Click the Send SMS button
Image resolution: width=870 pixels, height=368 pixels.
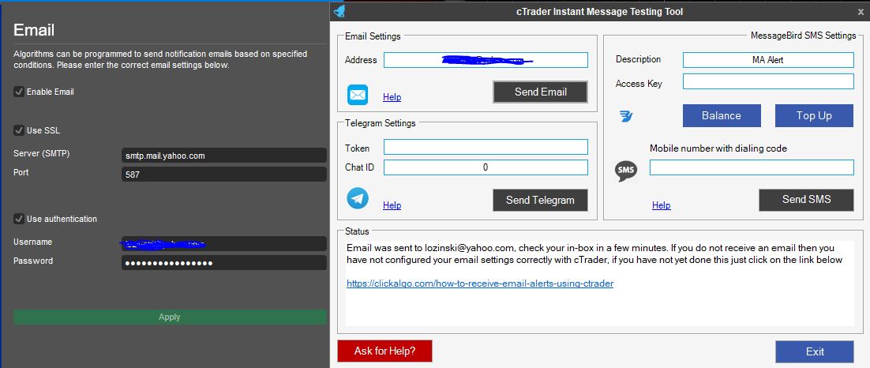coord(806,200)
